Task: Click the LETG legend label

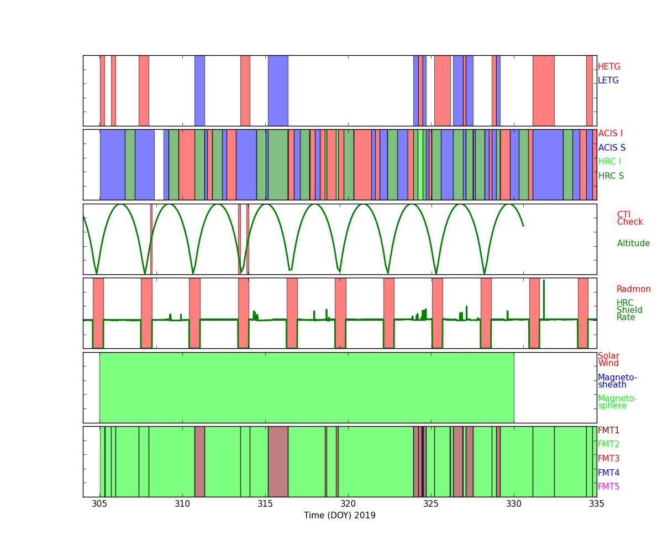Action: click(x=608, y=81)
